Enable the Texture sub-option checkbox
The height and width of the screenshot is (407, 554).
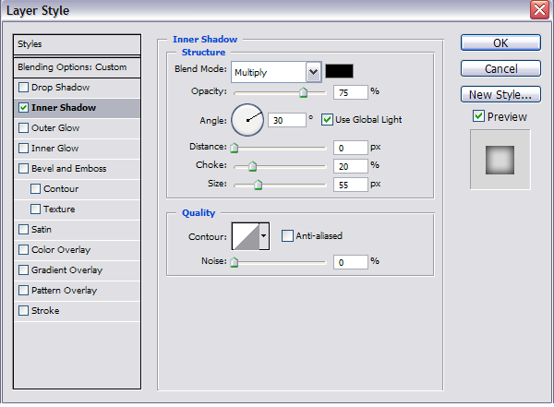35,209
